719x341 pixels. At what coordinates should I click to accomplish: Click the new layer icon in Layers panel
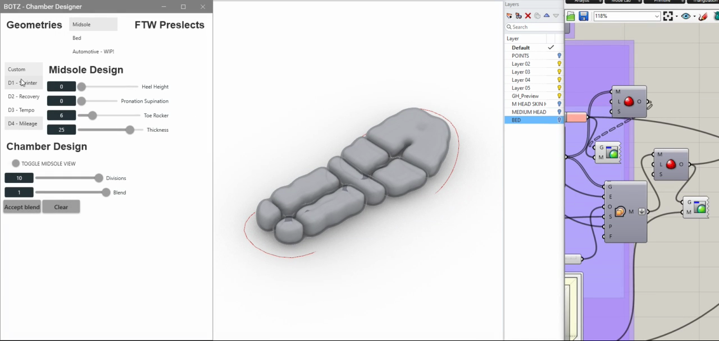tap(509, 16)
